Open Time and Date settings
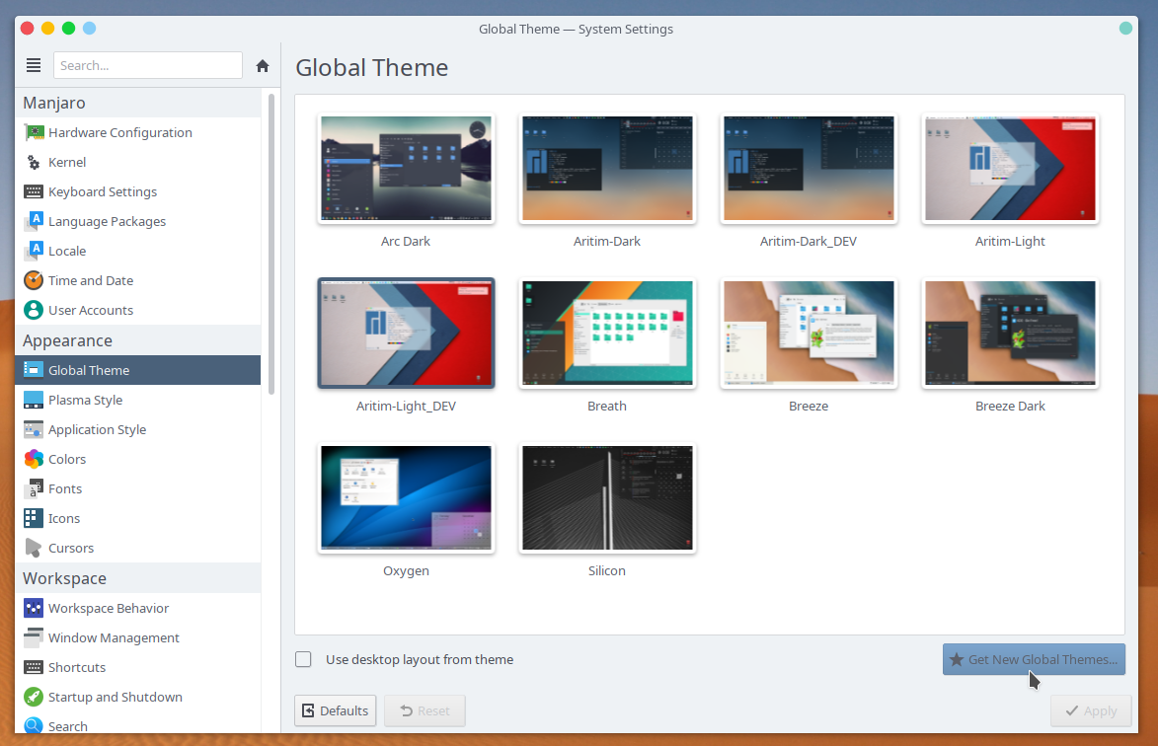The width and height of the screenshot is (1158, 746). coord(138,280)
